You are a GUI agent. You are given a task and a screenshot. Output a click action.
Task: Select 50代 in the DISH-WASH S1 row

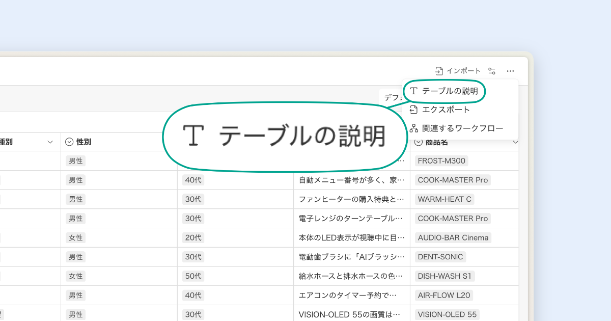(x=193, y=276)
